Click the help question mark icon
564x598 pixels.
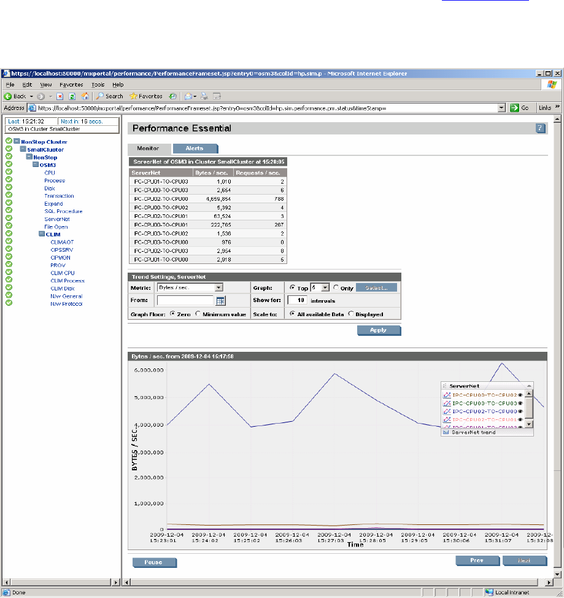coord(541,128)
